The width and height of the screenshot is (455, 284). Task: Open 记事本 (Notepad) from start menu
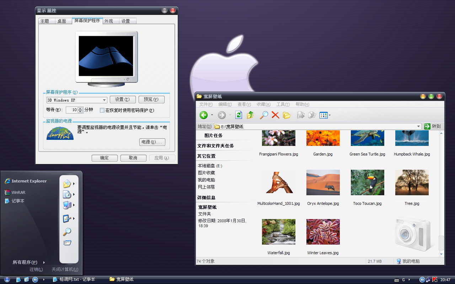pos(15,201)
